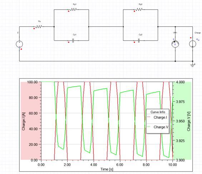Click the ground symbol in the schematic
Image resolution: width=202 pixels, height=174 pixels.
[x=192, y=65]
